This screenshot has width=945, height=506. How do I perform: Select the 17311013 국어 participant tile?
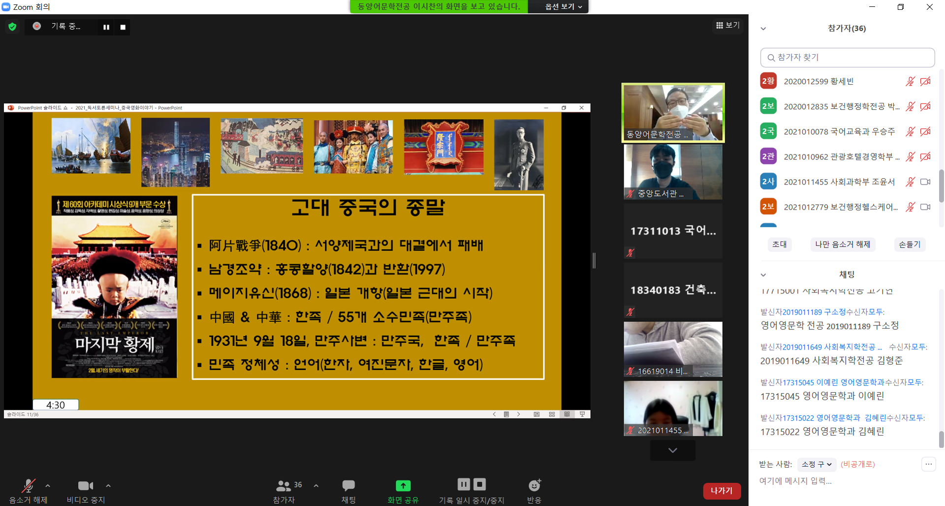tap(673, 231)
